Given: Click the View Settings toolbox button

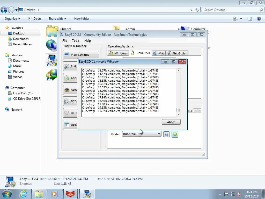Looking at the screenshot, I should click(81, 54).
